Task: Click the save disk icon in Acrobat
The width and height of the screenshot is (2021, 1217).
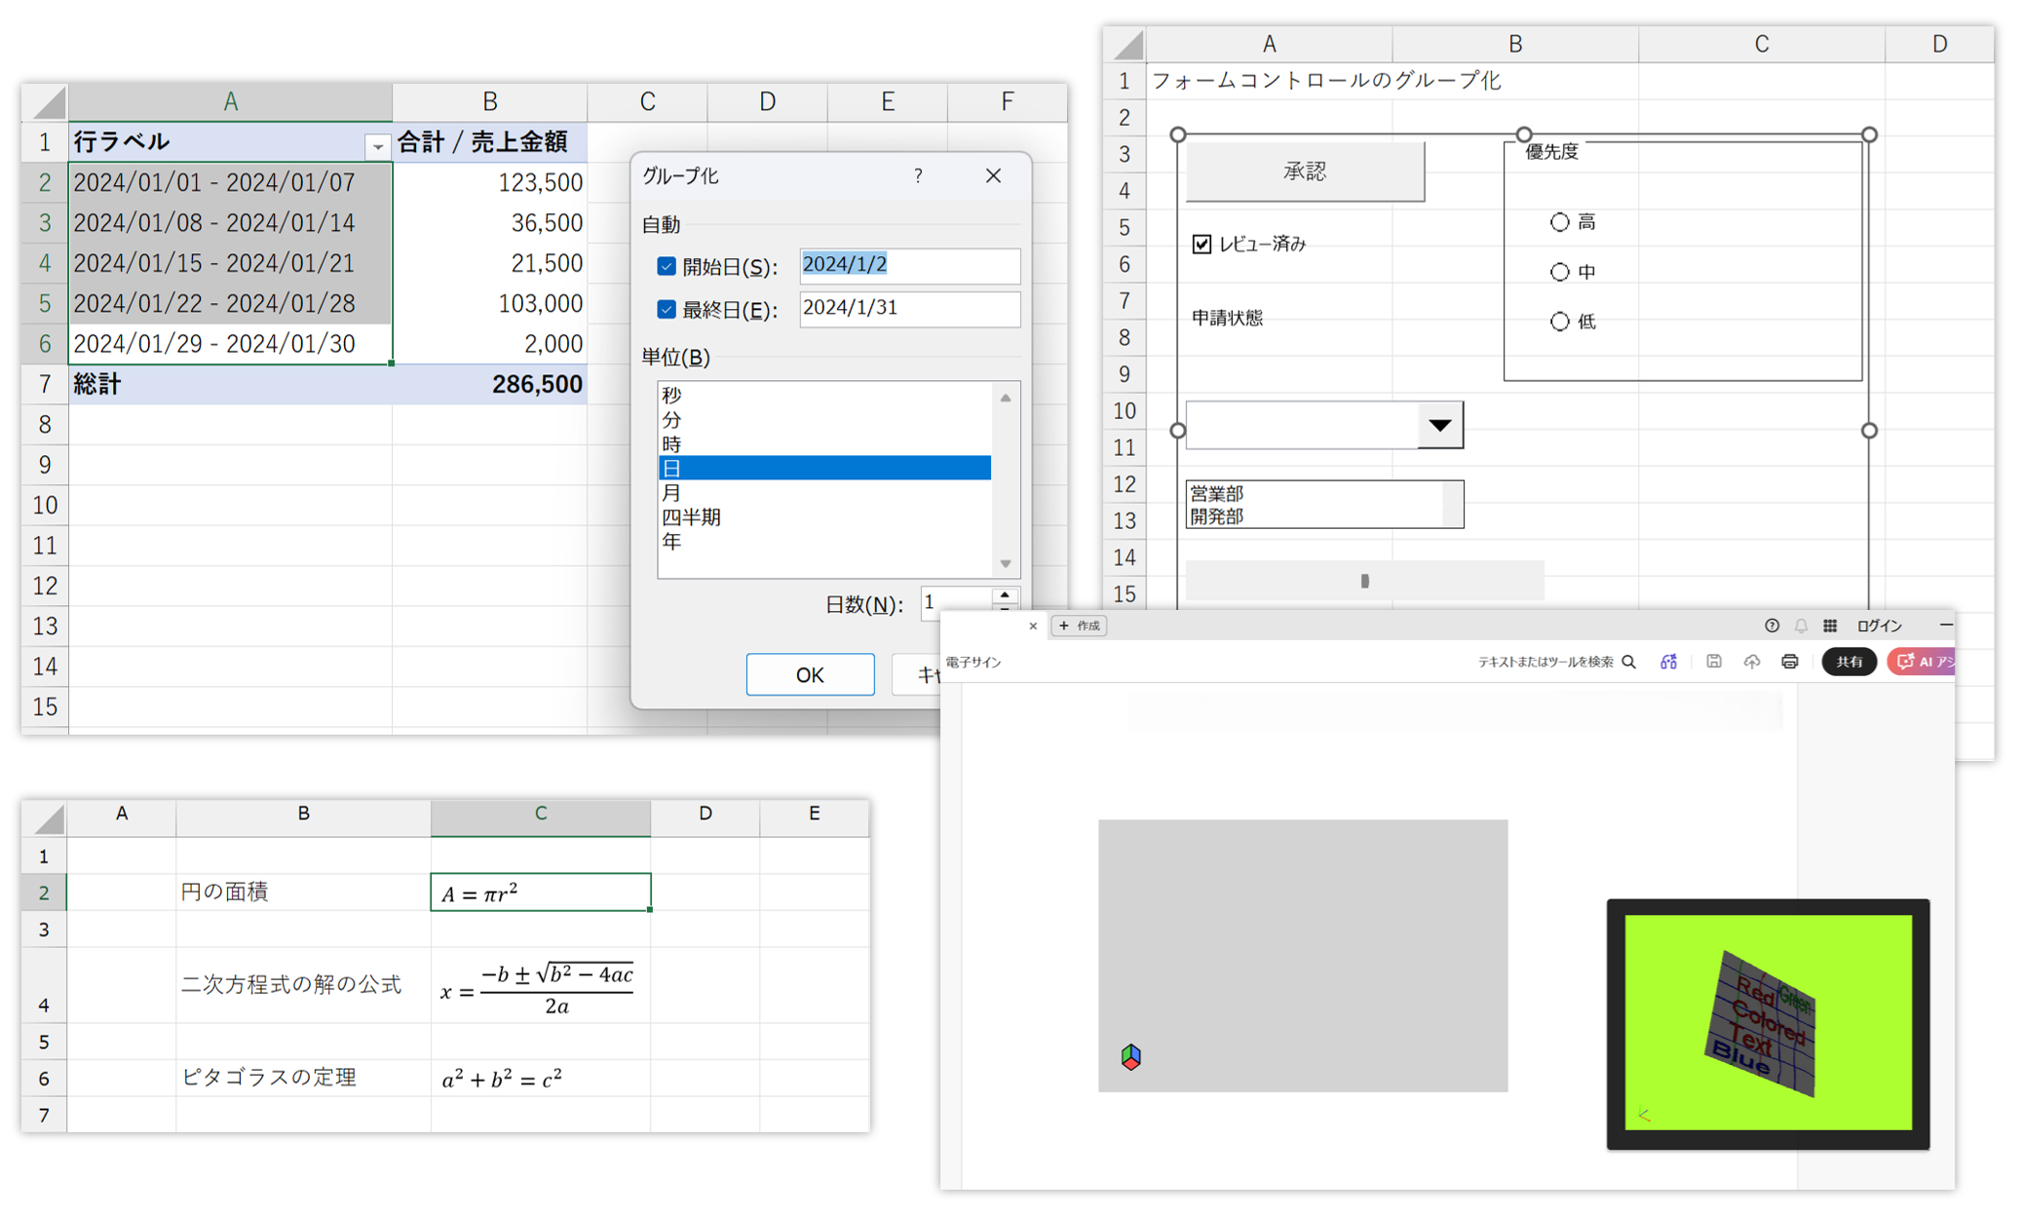Action: point(1714,662)
